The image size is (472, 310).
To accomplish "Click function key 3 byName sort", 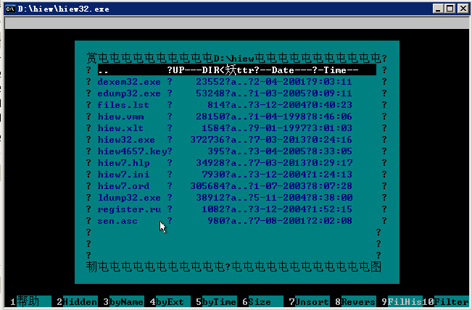I will pos(123,301).
